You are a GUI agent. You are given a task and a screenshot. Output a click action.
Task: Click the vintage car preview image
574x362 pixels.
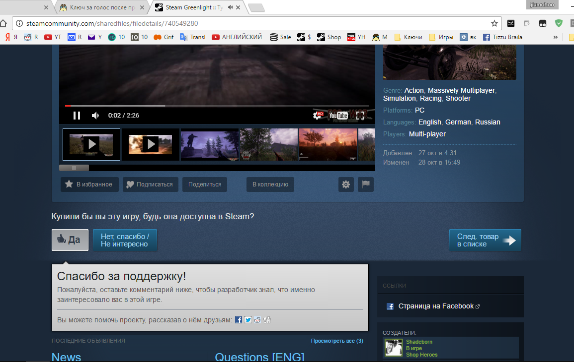pos(450,62)
